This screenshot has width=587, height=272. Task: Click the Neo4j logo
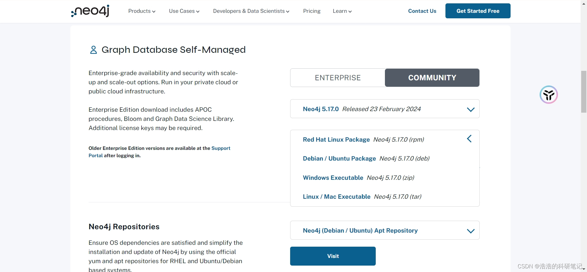click(x=90, y=11)
